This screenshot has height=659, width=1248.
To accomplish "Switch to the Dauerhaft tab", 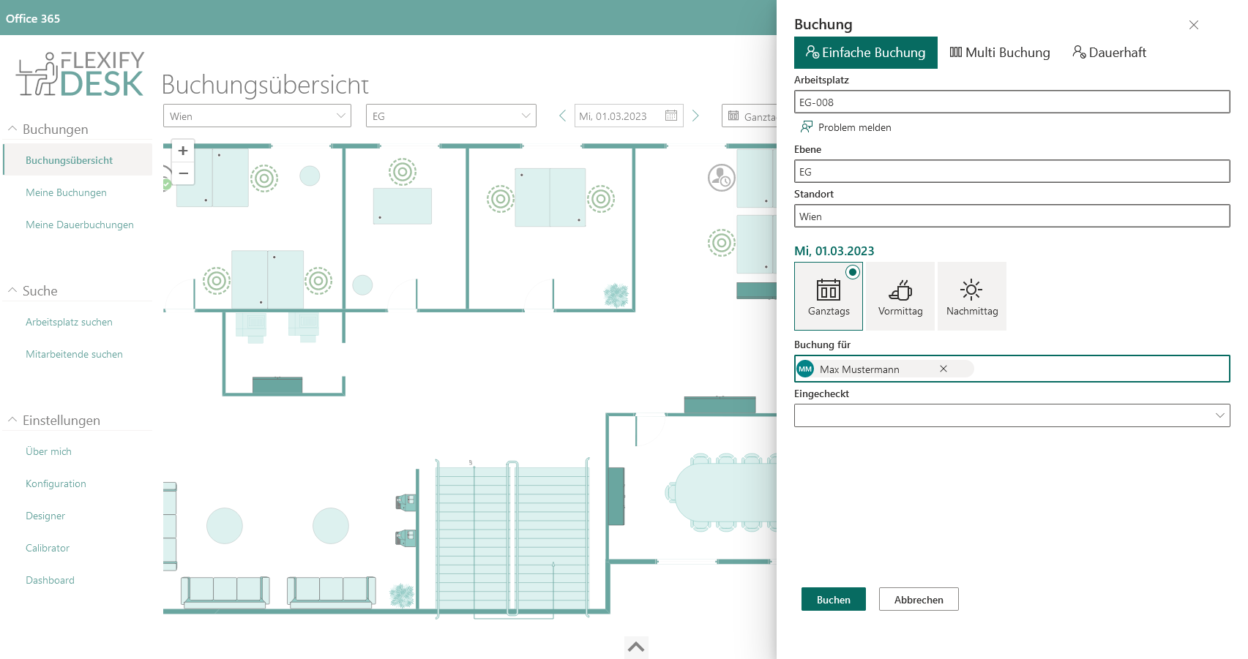I will click(1108, 52).
